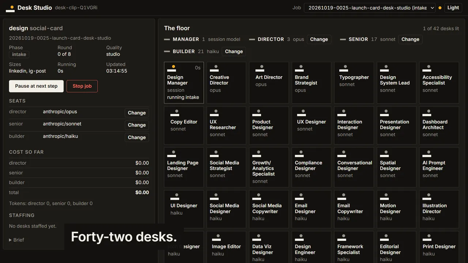468x263 pixels.
Task: Select the Product Designer desk icon
Action: pos(257,113)
